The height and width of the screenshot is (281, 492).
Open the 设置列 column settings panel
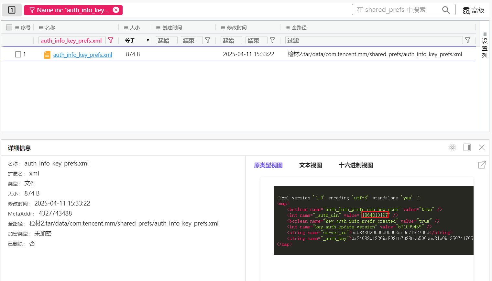click(485, 45)
